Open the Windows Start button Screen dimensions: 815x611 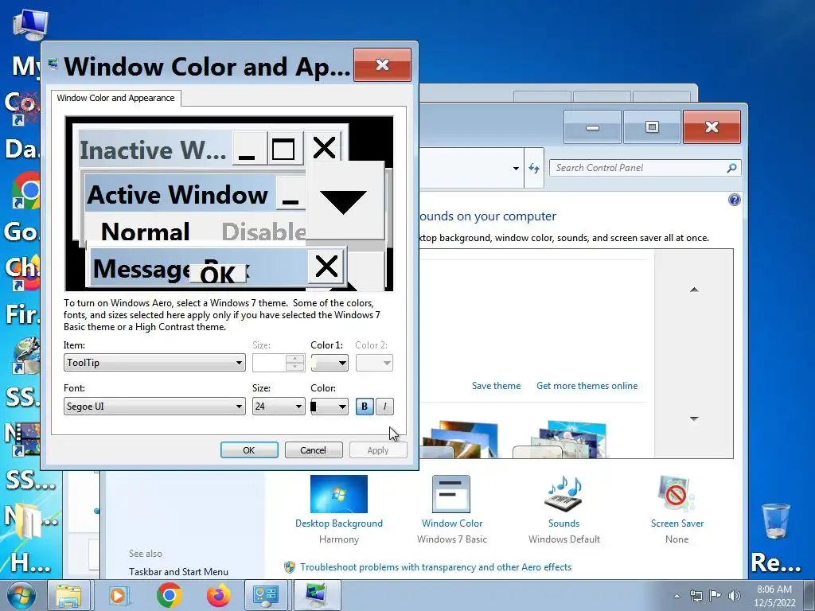(x=21, y=595)
